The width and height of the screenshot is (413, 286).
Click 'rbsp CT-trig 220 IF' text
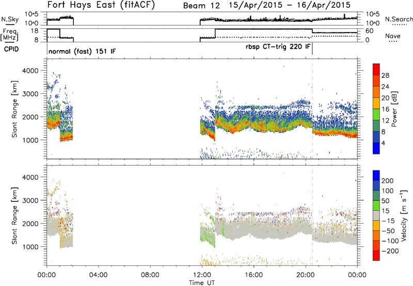[x=278, y=47]
